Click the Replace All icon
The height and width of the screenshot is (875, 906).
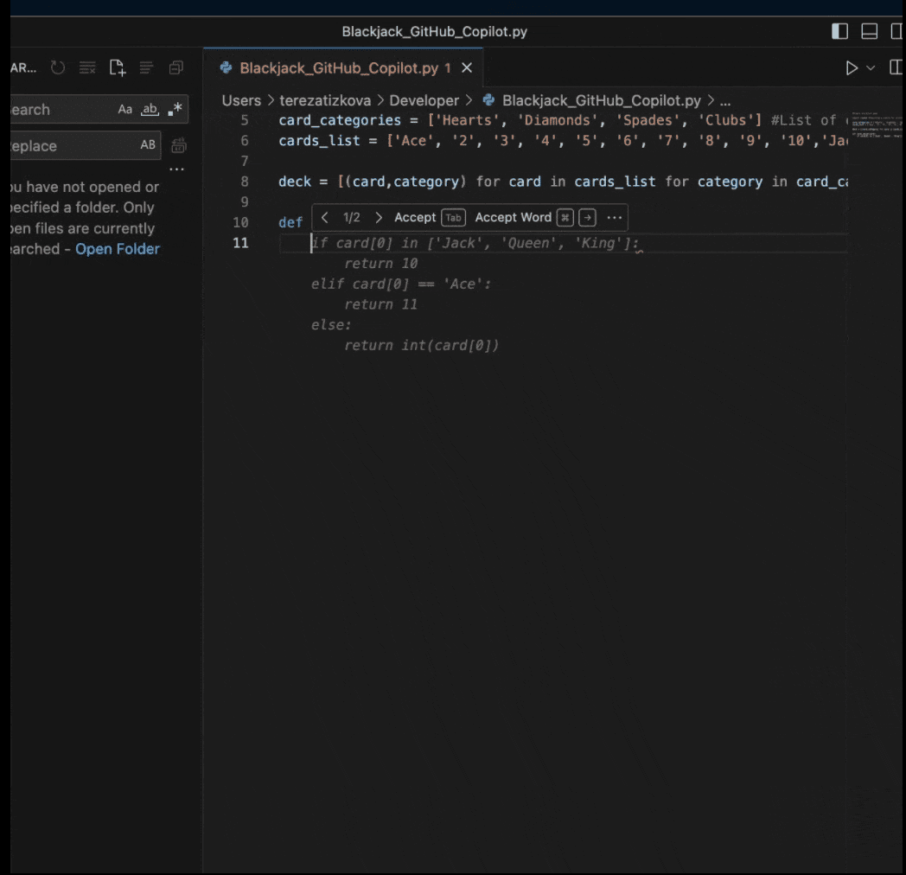(179, 145)
